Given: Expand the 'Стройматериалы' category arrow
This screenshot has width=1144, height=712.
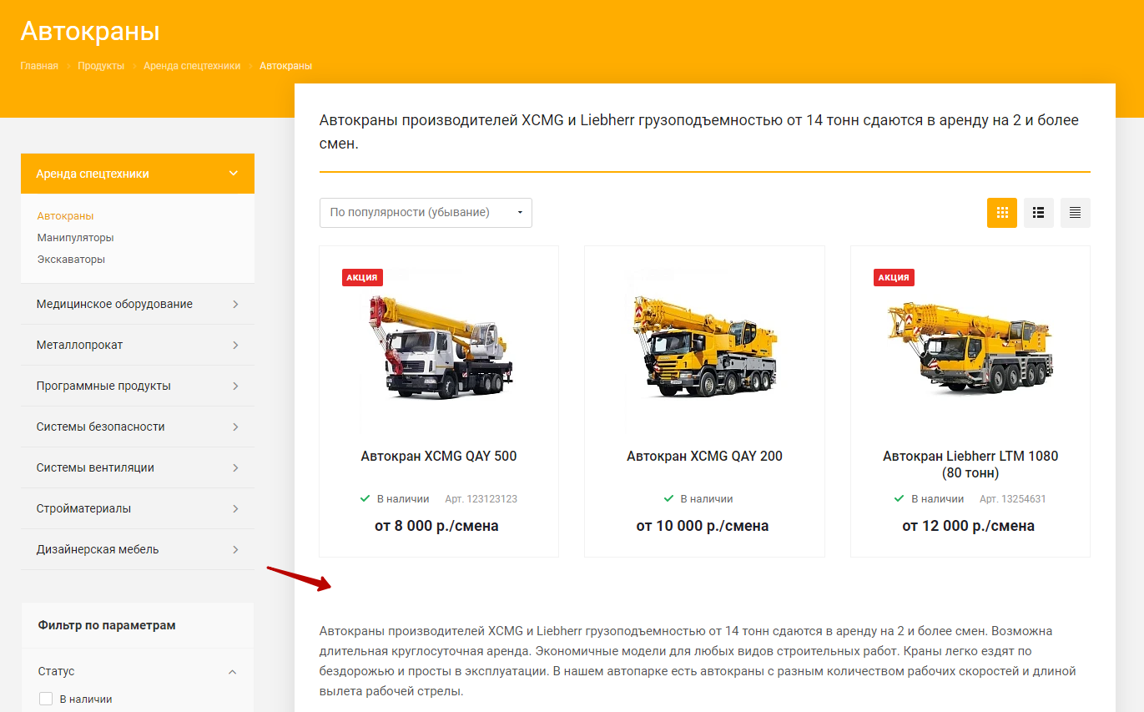Looking at the screenshot, I should pyautogui.click(x=235, y=509).
